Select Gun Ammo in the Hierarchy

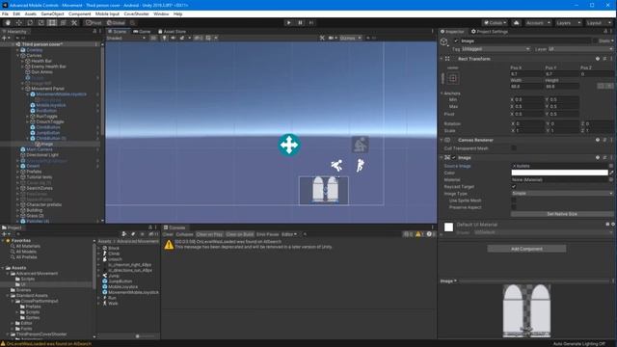click(x=41, y=72)
